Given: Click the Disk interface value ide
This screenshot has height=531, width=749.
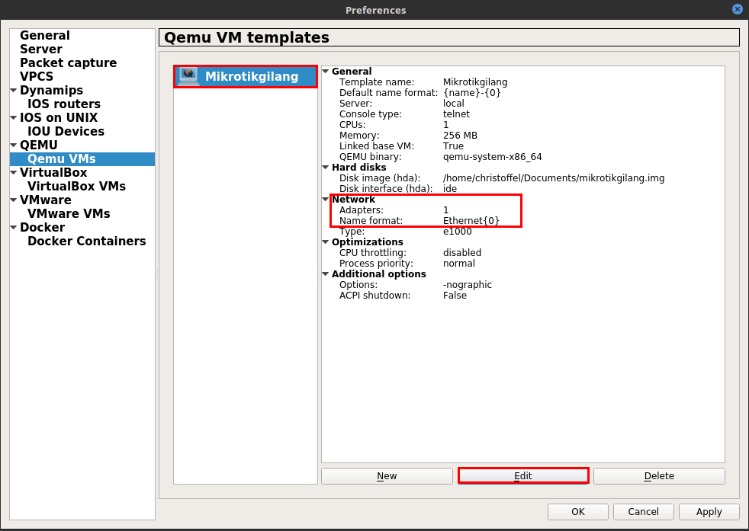Looking at the screenshot, I should point(450,188).
